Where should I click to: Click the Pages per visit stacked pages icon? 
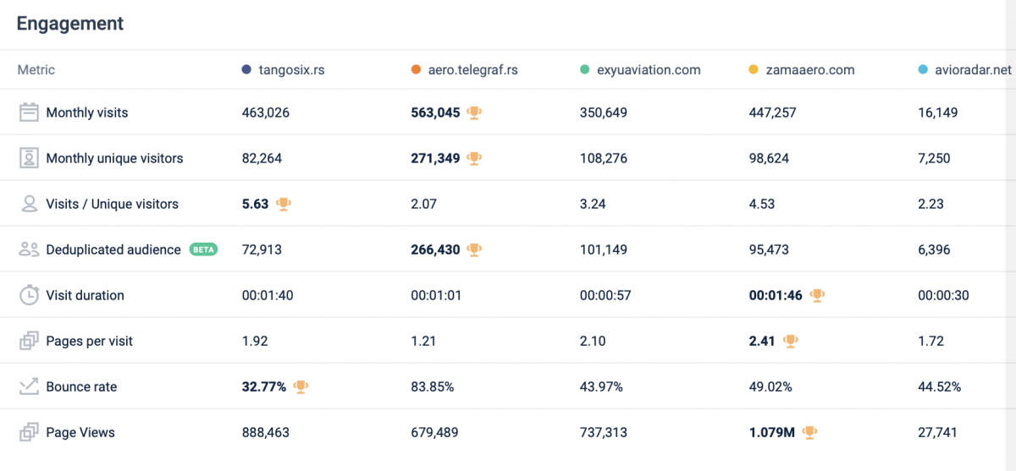coord(30,341)
